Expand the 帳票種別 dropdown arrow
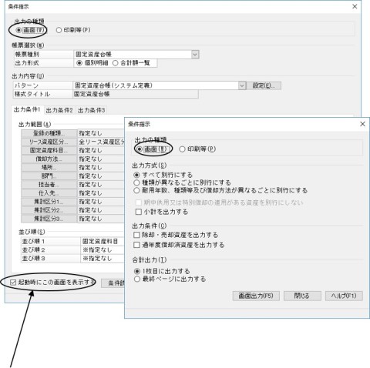This screenshot has width=370, height=368. [195, 55]
